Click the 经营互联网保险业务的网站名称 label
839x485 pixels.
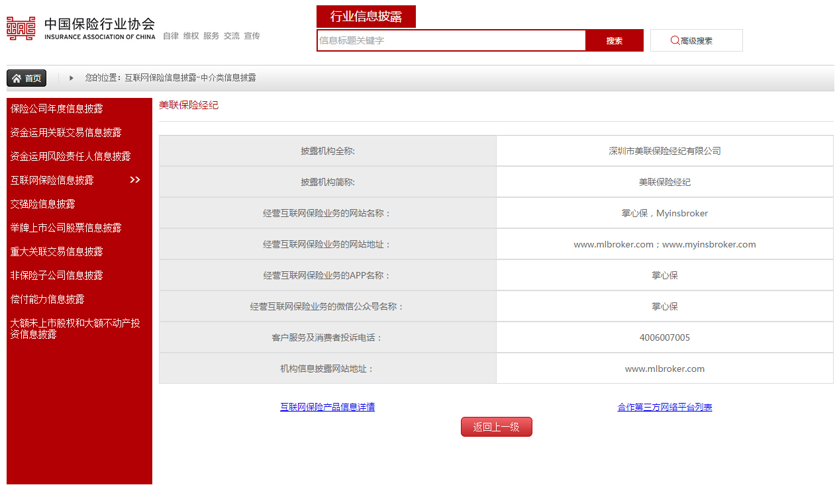328,214
